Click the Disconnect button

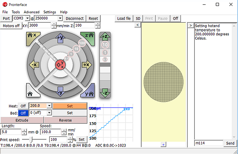point(75,18)
